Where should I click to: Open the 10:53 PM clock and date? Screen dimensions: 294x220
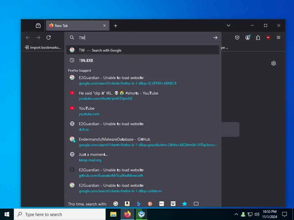click(x=269, y=214)
